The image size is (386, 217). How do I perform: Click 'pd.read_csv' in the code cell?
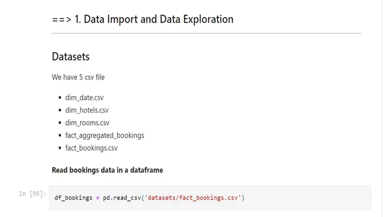tap(122, 198)
